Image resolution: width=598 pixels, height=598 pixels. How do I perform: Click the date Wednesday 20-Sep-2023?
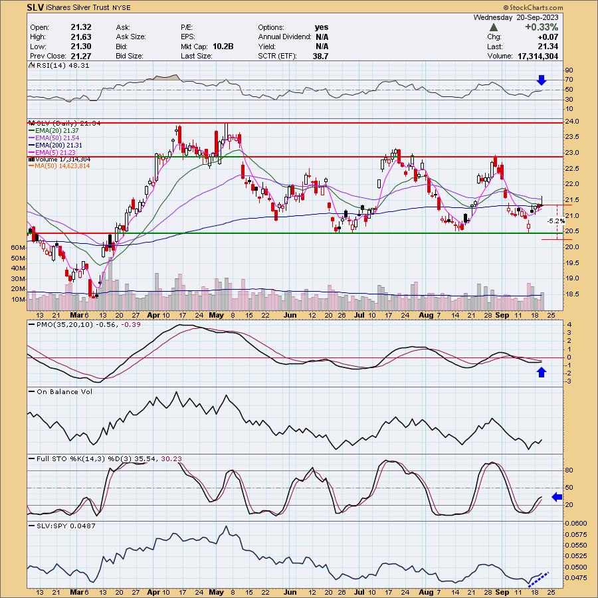516,17
